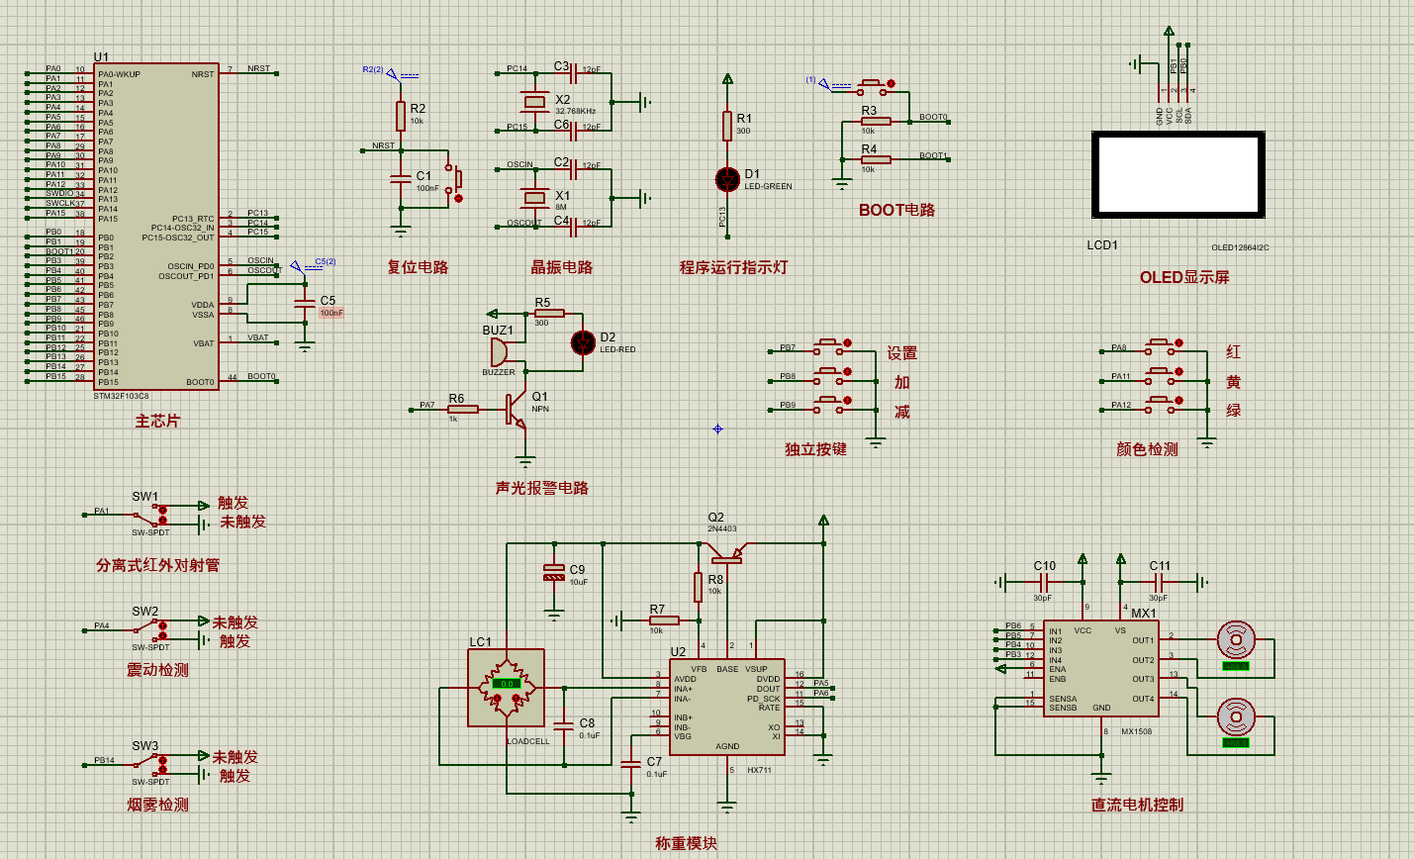Push the NRST reset button
The image size is (1414, 859).
click(453, 180)
